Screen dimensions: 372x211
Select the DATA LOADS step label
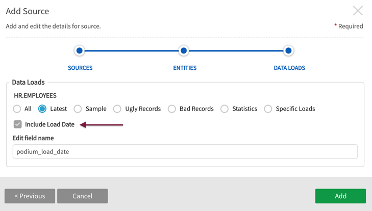coord(289,68)
